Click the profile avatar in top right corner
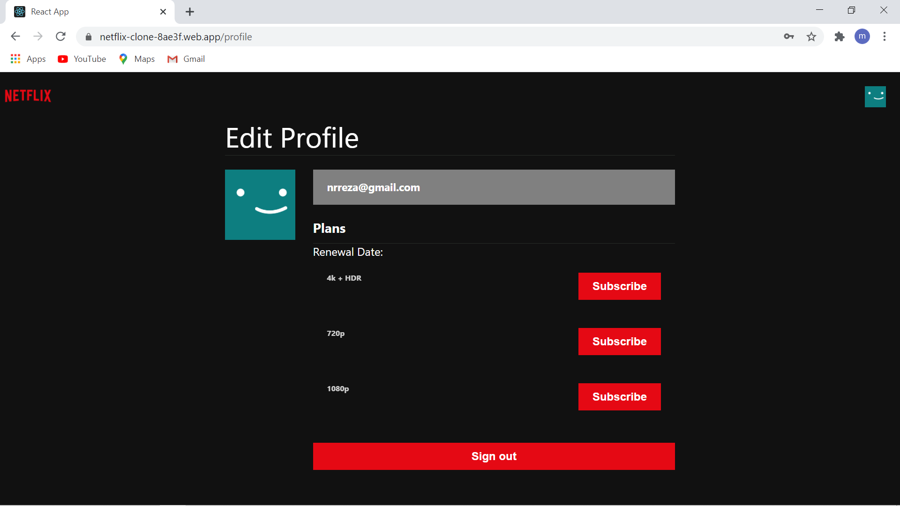 pos(875,97)
